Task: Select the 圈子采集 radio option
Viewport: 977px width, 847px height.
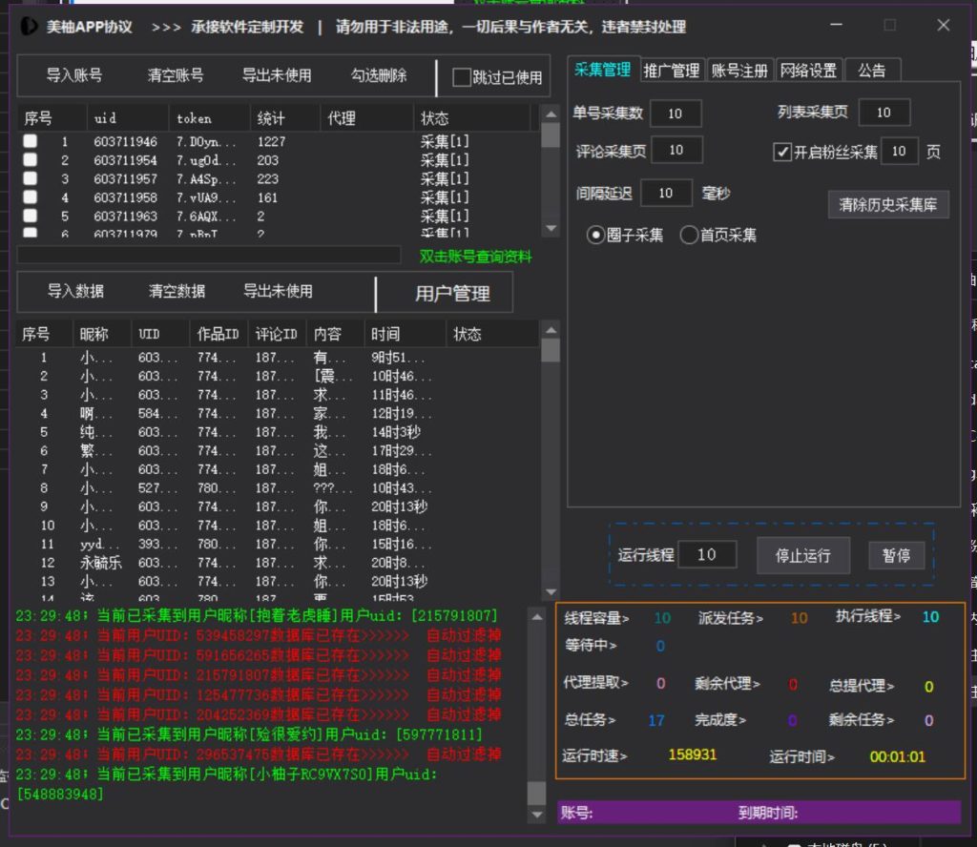Action: [x=596, y=235]
